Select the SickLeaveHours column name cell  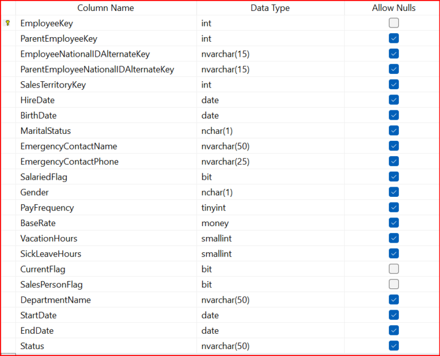point(106,254)
